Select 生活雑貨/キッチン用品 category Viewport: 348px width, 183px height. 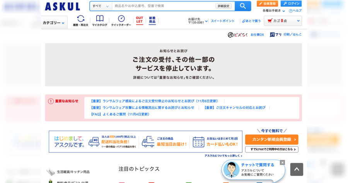click(x=73, y=172)
